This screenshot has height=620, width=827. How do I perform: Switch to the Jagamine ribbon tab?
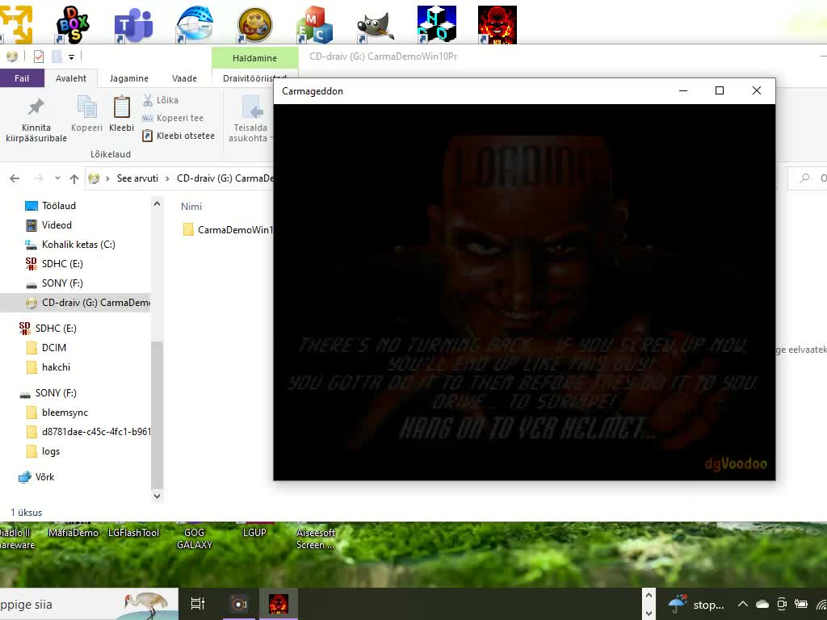128,78
